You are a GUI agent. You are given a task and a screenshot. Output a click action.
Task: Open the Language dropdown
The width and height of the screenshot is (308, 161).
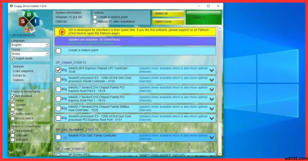point(30,45)
